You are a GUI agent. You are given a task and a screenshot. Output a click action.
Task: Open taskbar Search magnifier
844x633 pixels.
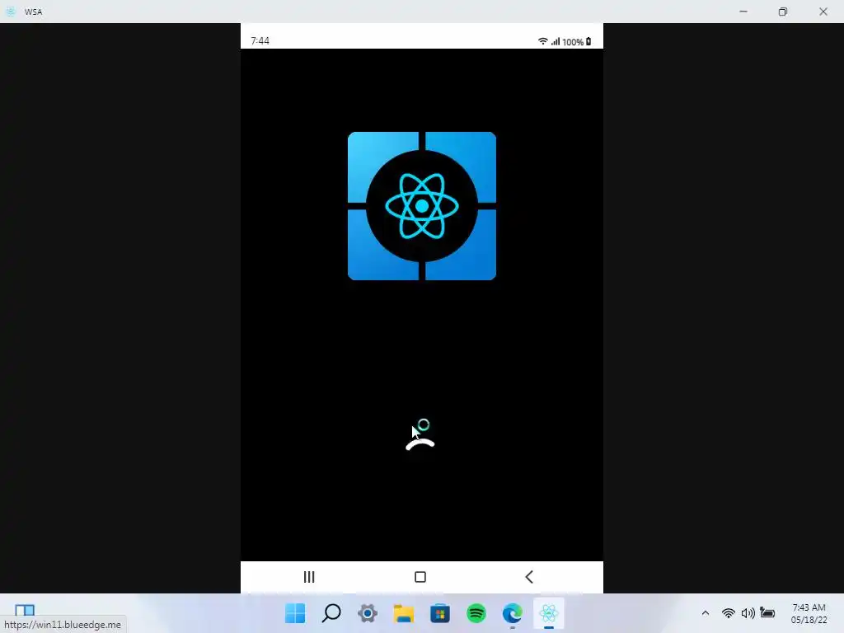click(x=331, y=613)
